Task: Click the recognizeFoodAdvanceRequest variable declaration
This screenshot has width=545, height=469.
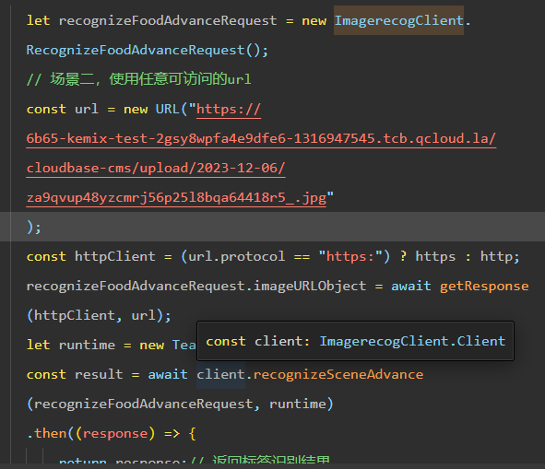Action: pyautogui.click(x=168, y=20)
